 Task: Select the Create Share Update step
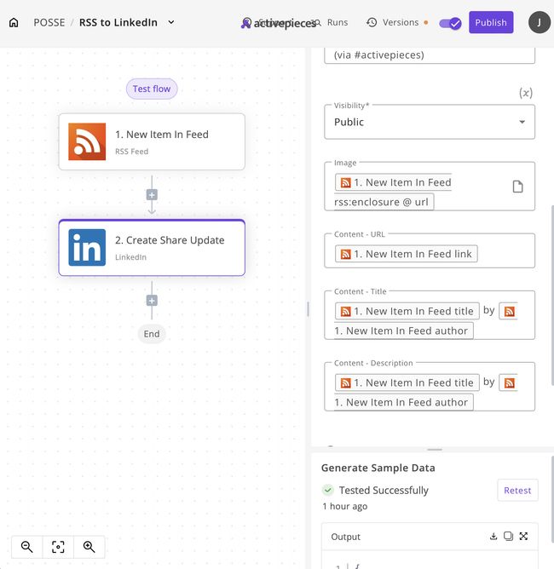coord(152,248)
